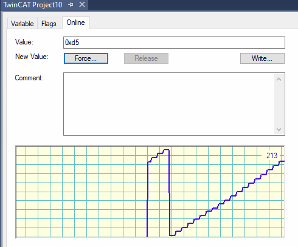Click the Comment: label
The width and height of the screenshot is (298, 247).
(x=29, y=78)
